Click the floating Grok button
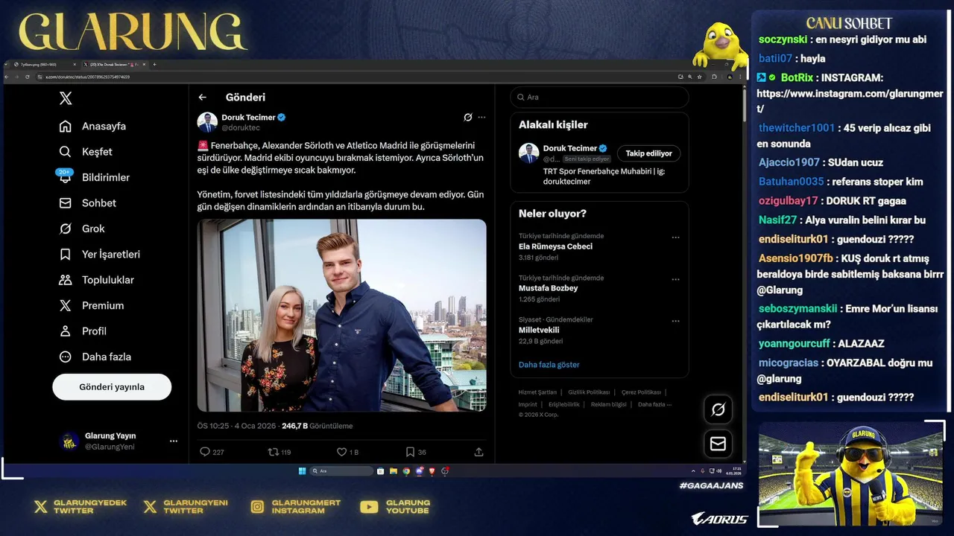The width and height of the screenshot is (954, 536). [718, 409]
